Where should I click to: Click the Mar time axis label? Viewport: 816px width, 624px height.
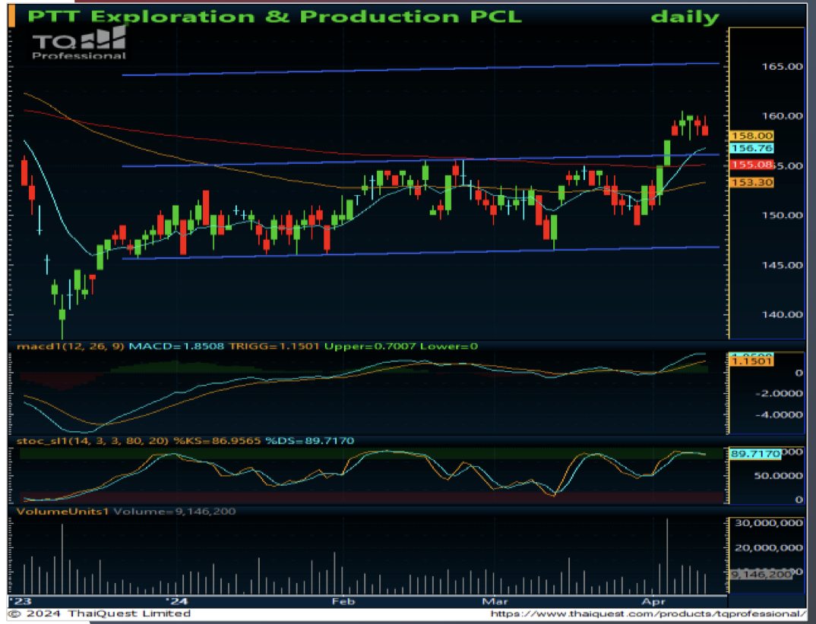tap(495, 602)
